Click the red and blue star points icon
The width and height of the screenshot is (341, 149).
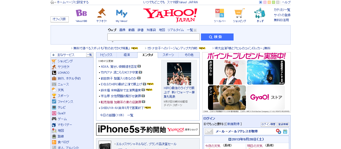click(278, 131)
